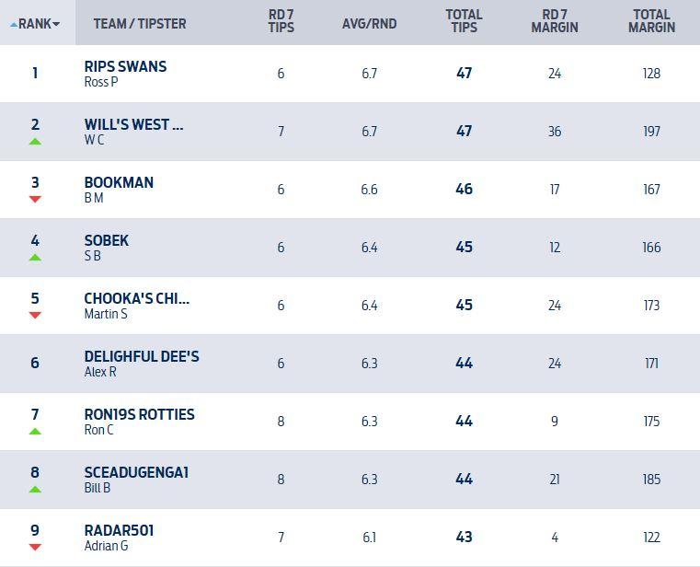
Task: Sort by the AVG/RND column header
Action: [x=369, y=23]
